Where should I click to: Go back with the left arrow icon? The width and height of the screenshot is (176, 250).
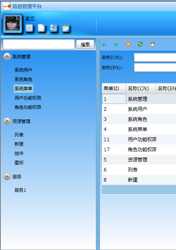point(104,44)
